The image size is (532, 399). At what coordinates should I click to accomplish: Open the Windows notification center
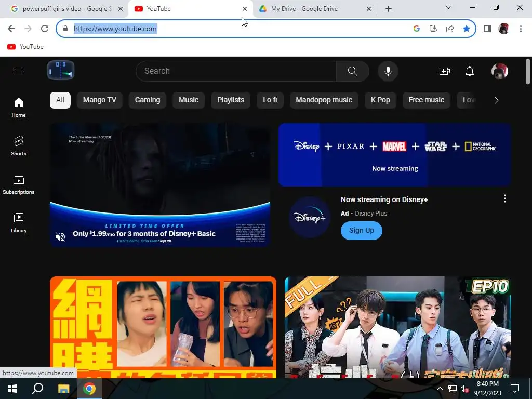point(515,389)
